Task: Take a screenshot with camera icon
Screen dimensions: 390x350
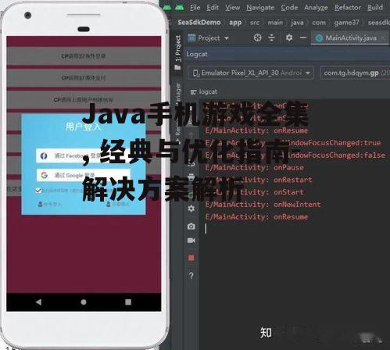Action: pos(191,227)
